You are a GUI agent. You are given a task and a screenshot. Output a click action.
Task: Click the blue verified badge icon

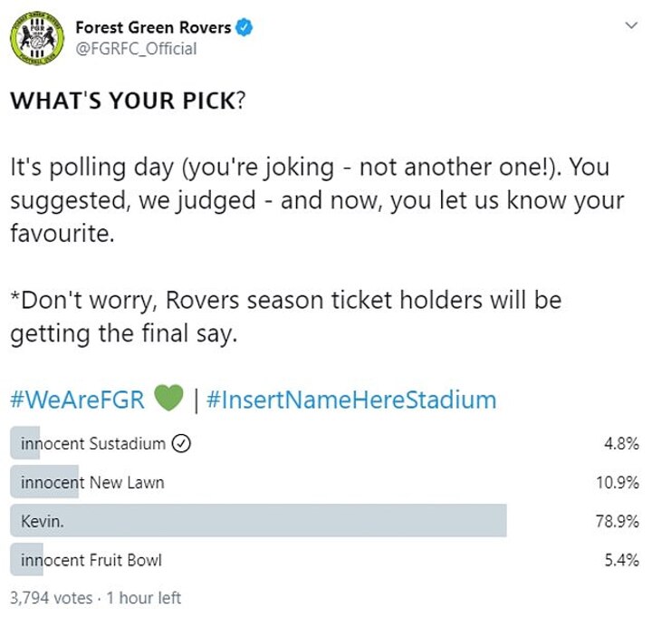click(244, 28)
